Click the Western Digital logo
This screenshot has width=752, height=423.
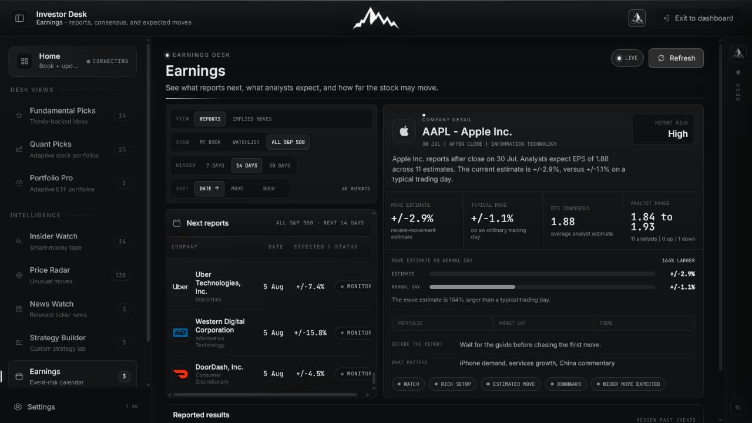(x=180, y=333)
